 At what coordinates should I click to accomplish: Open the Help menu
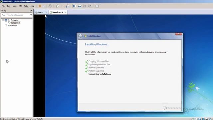pos(32,6)
